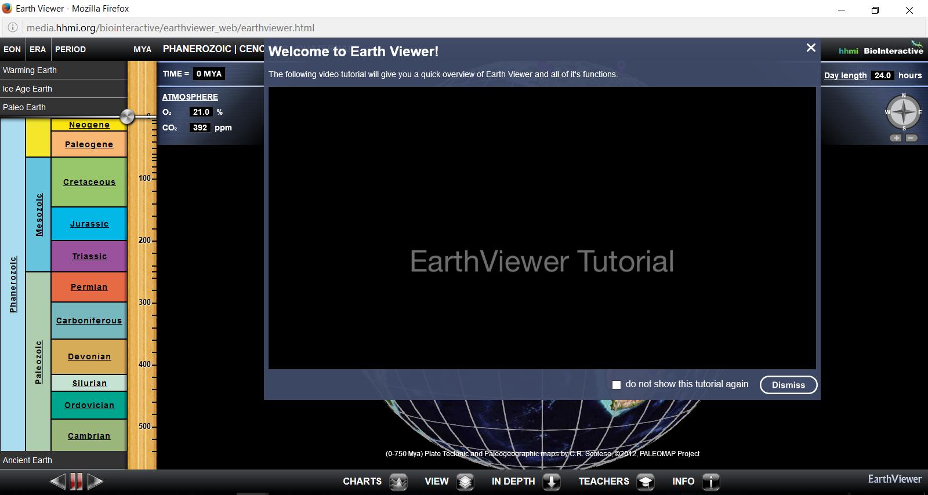This screenshot has height=495, width=928.
Task: Expand the Ice Age Earth section
Action: pos(63,89)
